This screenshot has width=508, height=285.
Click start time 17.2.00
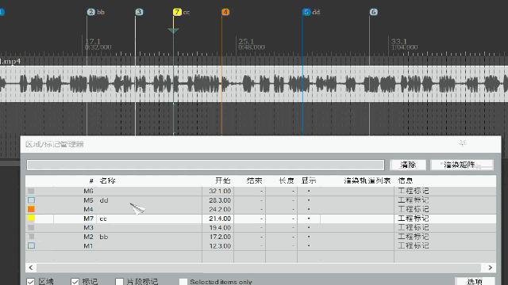point(220,237)
